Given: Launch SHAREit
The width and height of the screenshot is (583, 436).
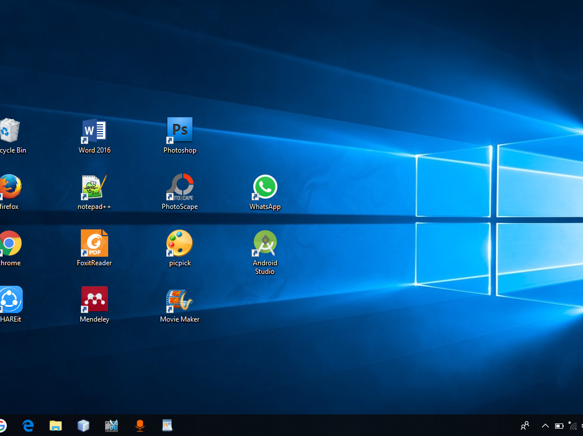Looking at the screenshot, I should 10,298.
